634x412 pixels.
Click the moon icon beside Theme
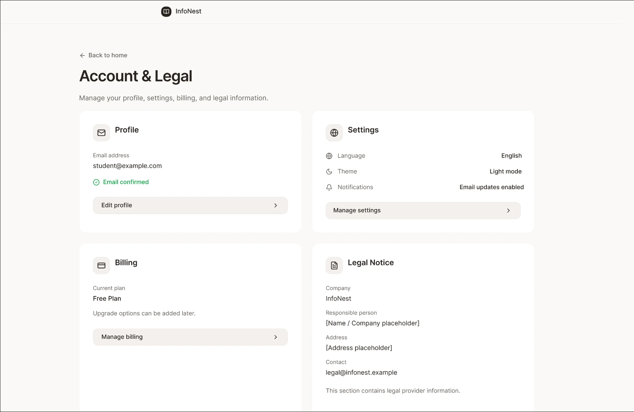pos(329,172)
